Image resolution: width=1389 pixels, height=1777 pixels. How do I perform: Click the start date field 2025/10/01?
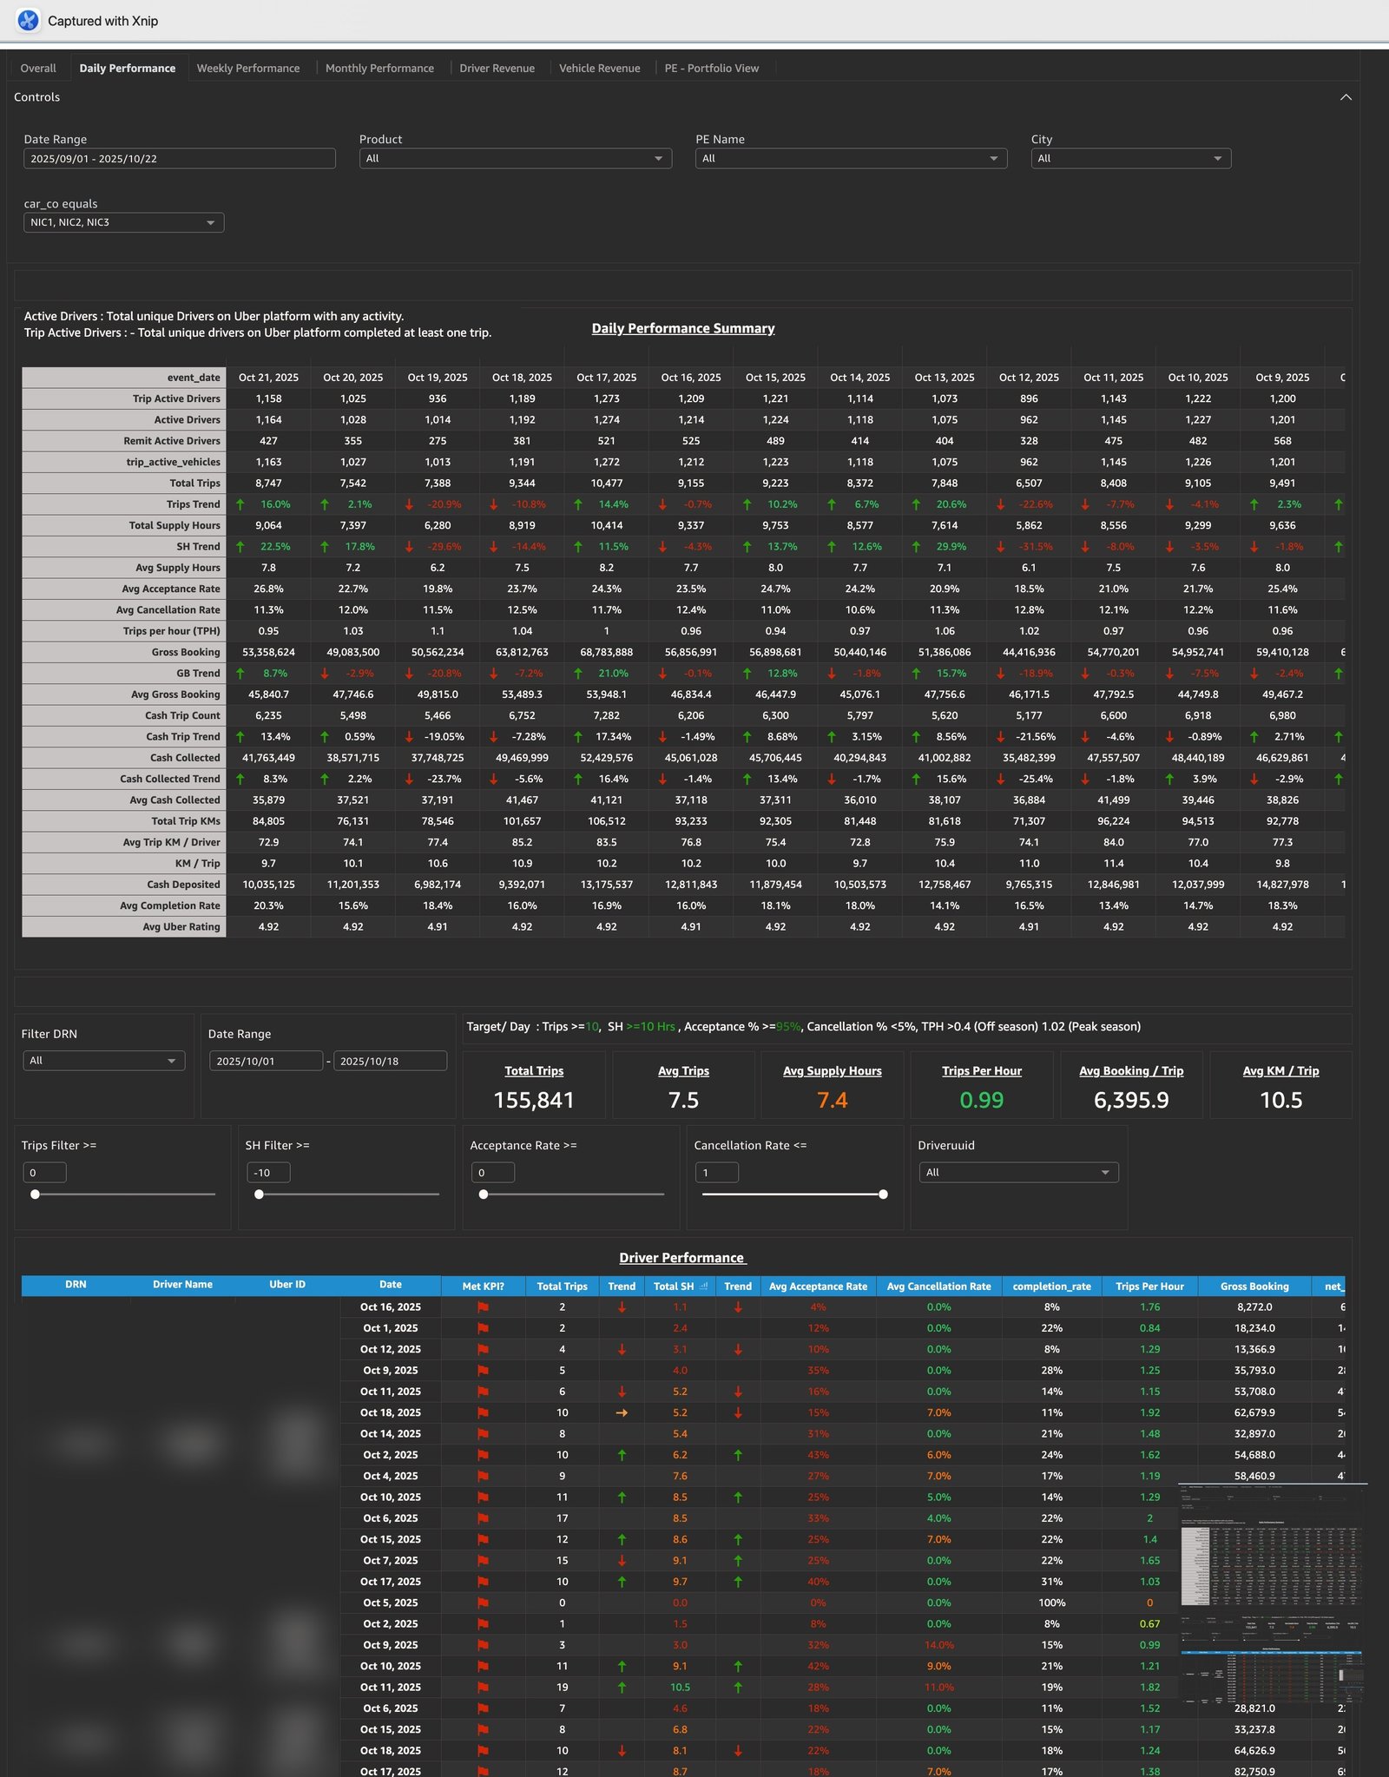pyautogui.click(x=266, y=1061)
